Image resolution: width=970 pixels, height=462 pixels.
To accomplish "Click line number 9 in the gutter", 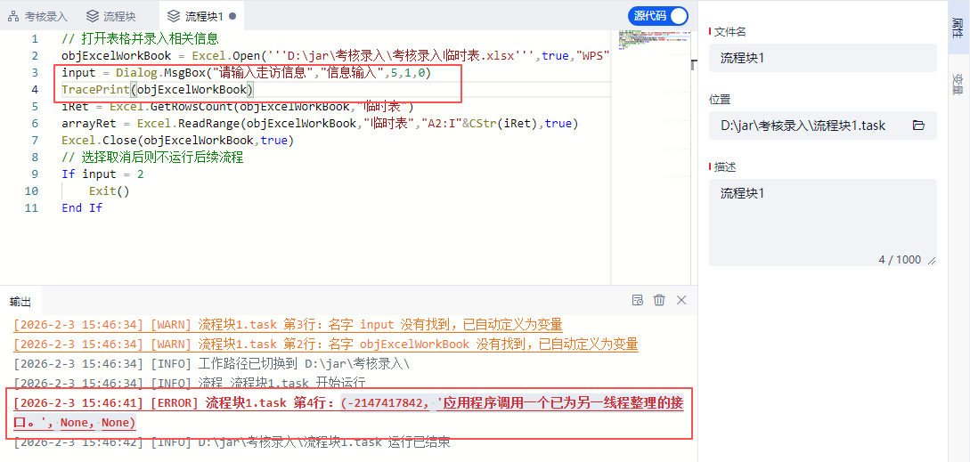I will pyautogui.click(x=35, y=174).
